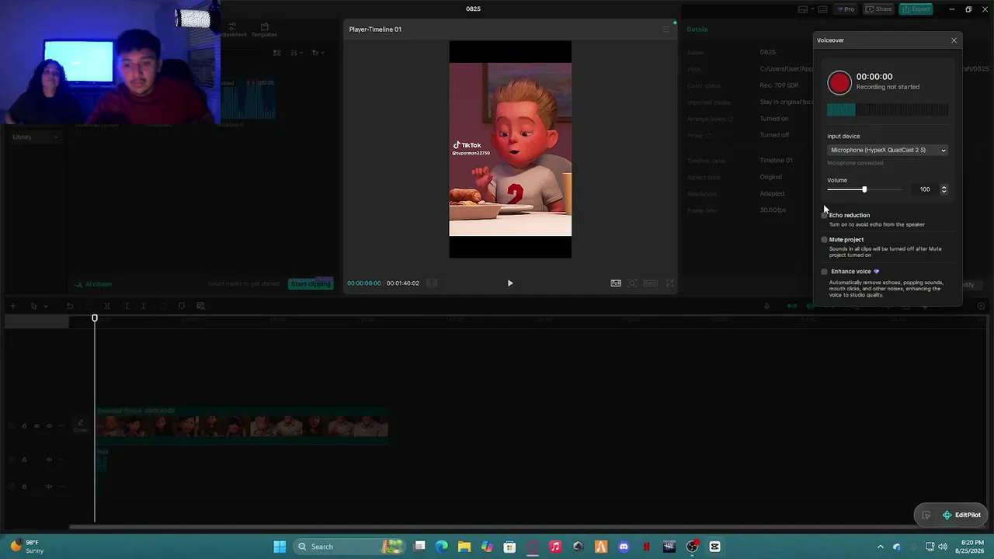Select the video clip on the timeline
Viewport: 994px width, 559px height.
coord(242,425)
